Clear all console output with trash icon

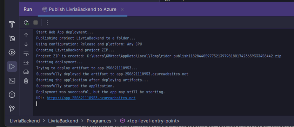click(26, 81)
